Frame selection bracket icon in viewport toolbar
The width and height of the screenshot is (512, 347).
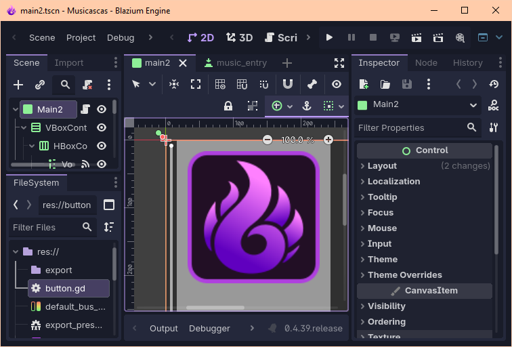pos(196,84)
